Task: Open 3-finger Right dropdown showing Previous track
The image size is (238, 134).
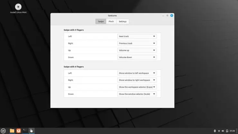Action: click(x=137, y=43)
